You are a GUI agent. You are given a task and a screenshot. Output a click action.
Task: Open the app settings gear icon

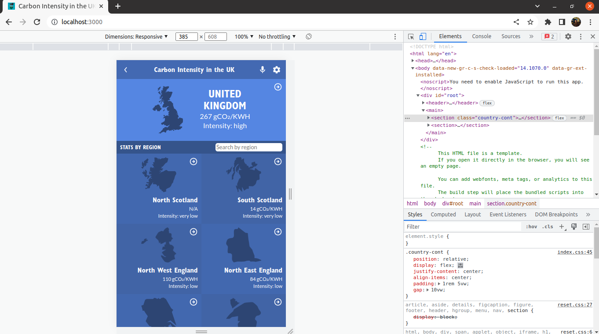click(x=277, y=69)
